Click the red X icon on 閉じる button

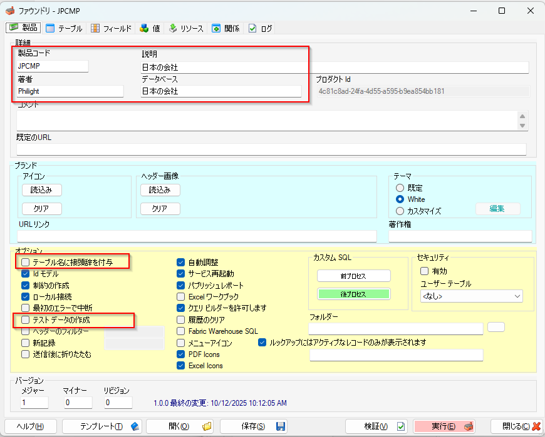click(x=536, y=426)
